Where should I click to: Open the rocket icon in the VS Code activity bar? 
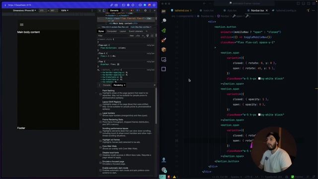coord(164,40)
